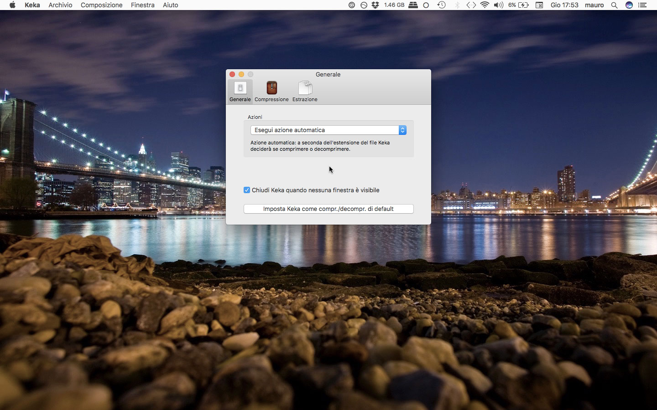
Task: Click the Siri icon
Action: [629, 5]
